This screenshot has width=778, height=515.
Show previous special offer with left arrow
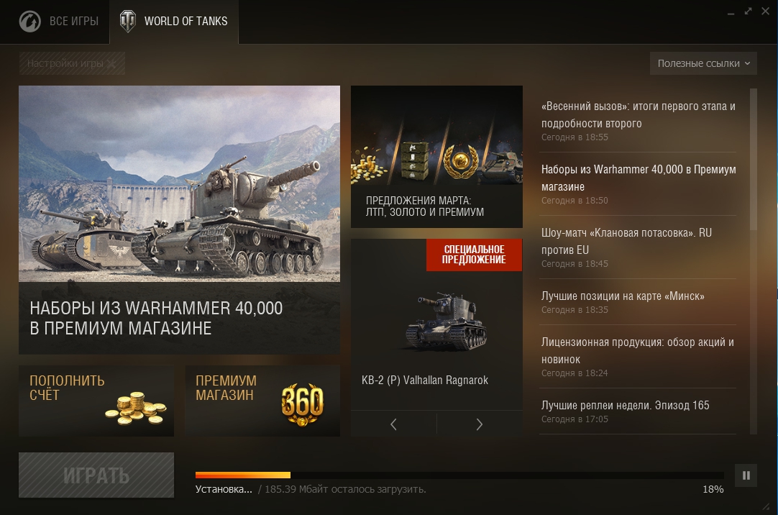point(393,424)
